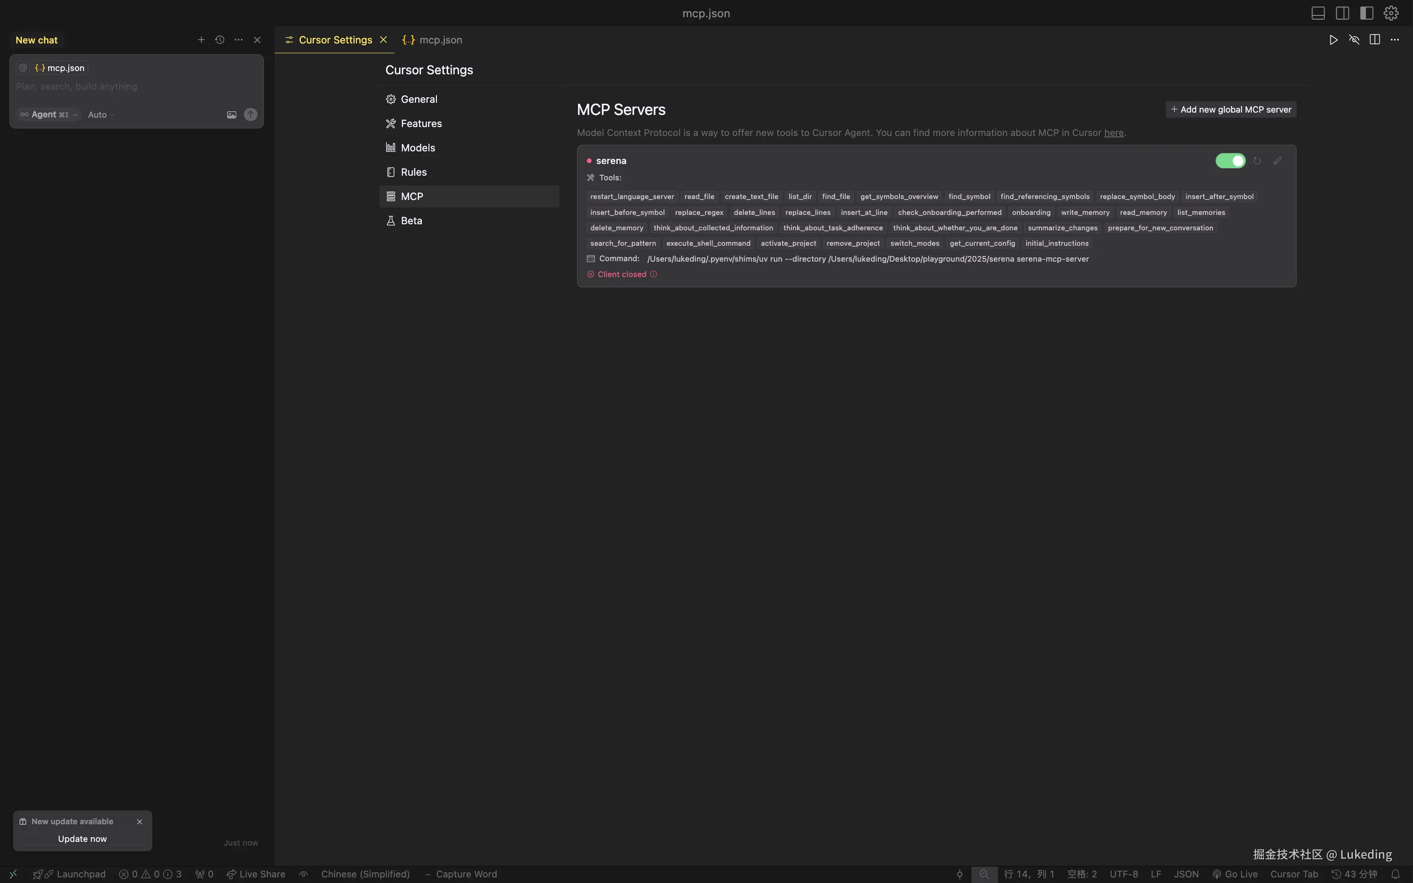1413x883 pixels.
Task: Open notifications with the bell icon in the status bar
Action: pyautogui.click(x=1396, y=874)
